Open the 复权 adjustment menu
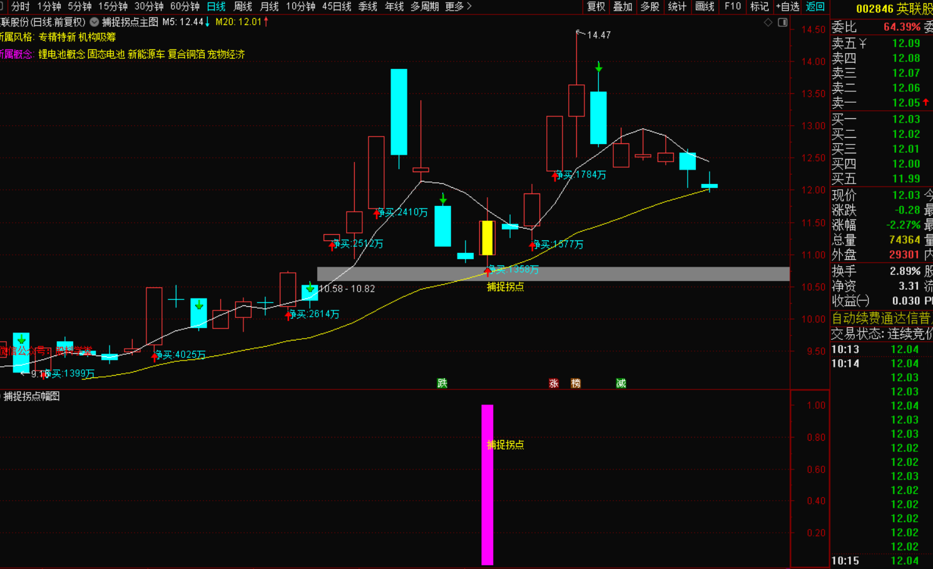 point(596,7)
